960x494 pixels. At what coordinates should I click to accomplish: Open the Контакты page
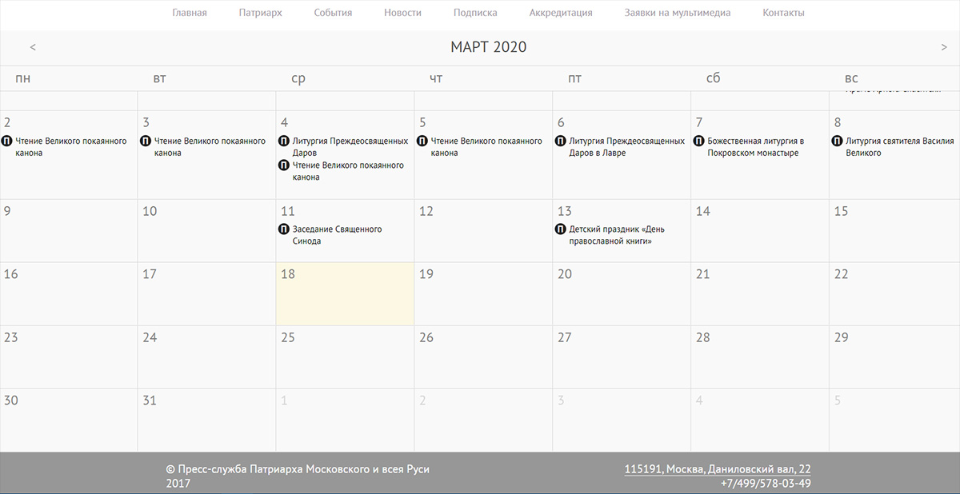point(783,13)
